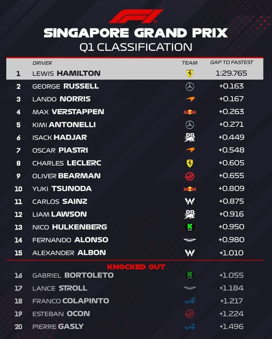
Task: Click the Kick Sauber logo by Hulkenberg
Action: click(x=190, y=227)
